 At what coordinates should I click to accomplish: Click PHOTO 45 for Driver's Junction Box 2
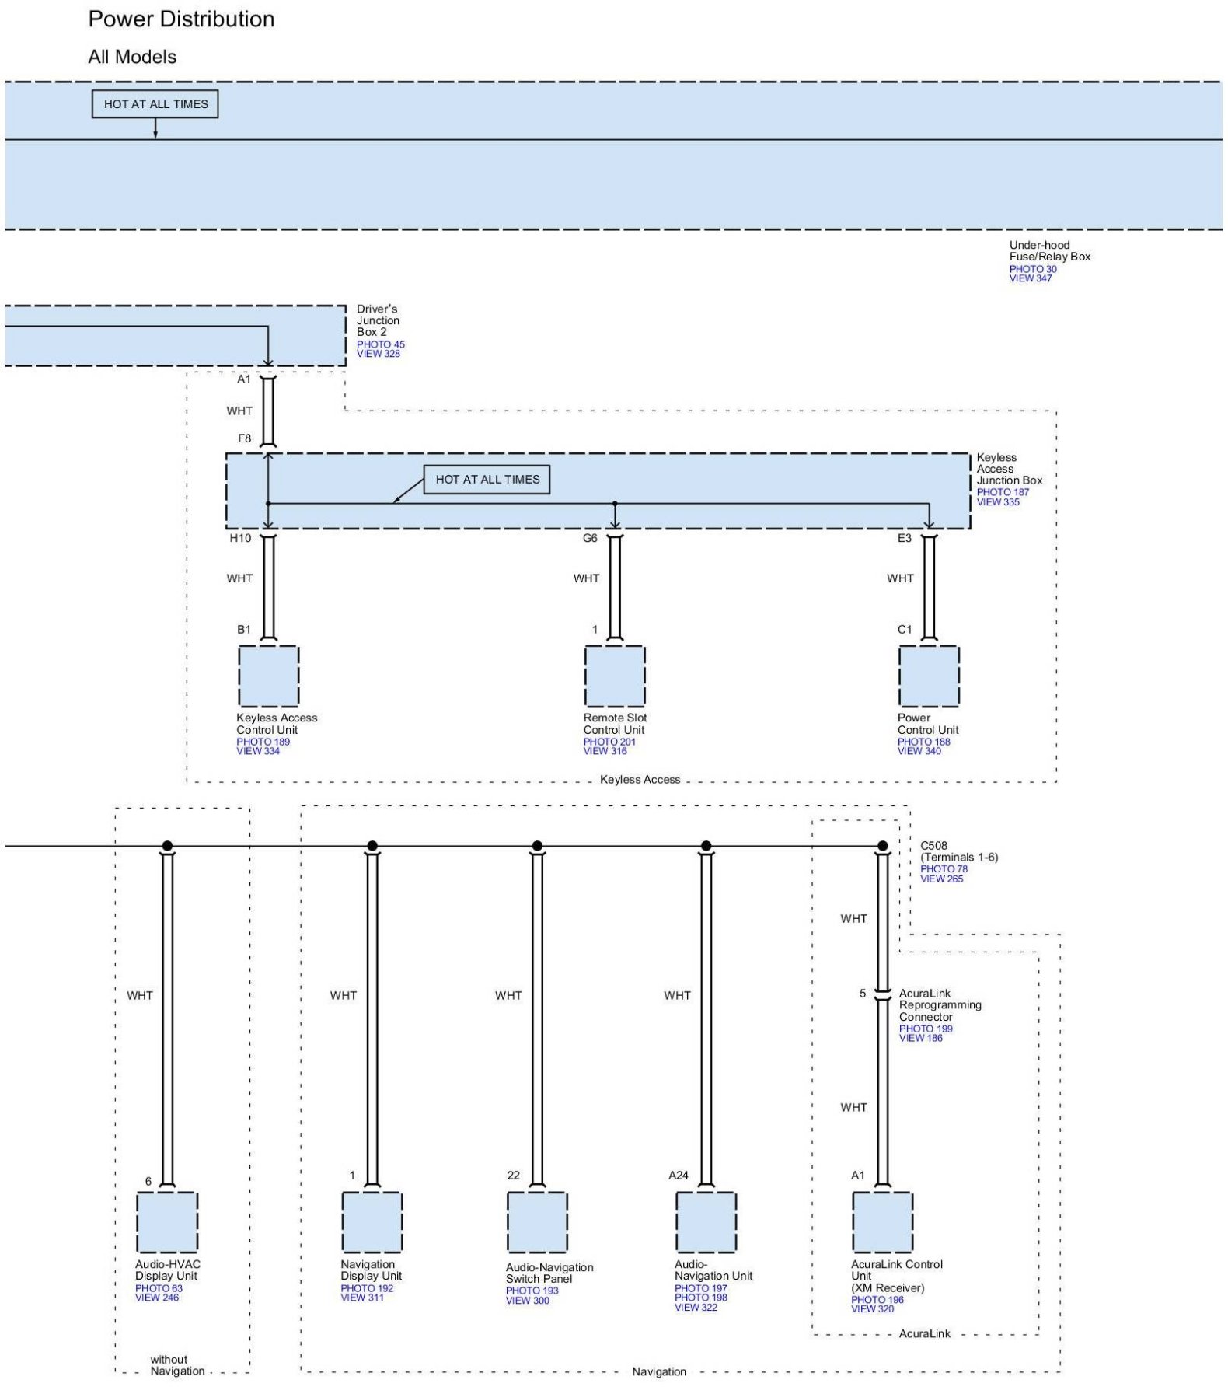click(x=380, y=344)
